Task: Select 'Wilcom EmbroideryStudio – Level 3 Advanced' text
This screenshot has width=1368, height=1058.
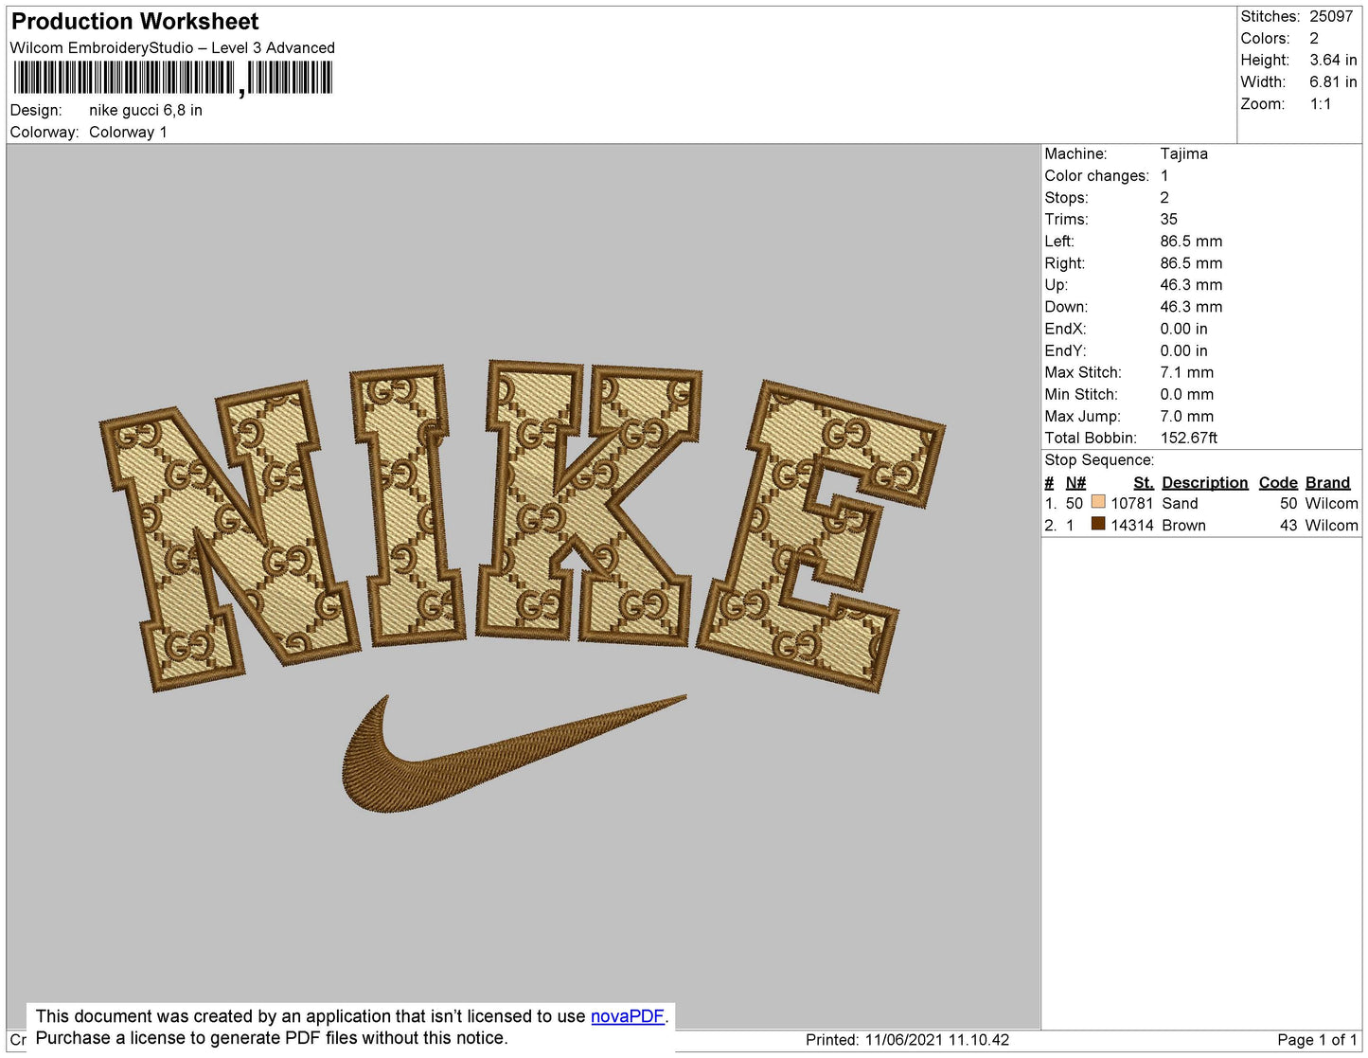Action: click(172, 47)
